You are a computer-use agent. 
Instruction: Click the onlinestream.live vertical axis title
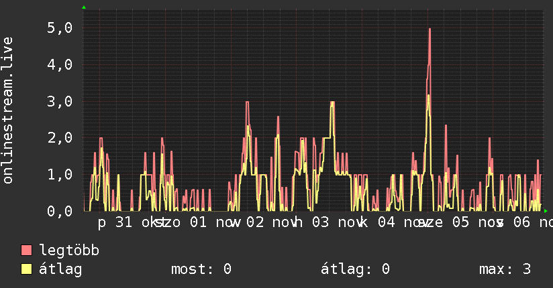pos(8,111)
